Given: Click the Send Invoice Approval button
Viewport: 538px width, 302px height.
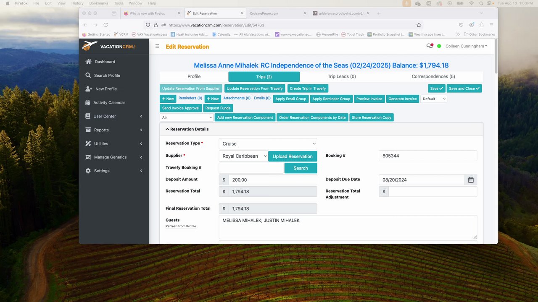Looking at the screenshot, I should click(181, 108).
